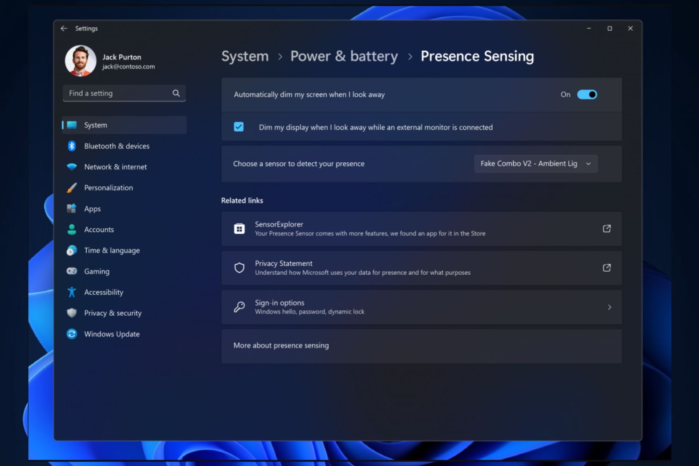Click the Gaming controller icon
The height and width of the screenshot is (466, 699).
pyautogui.click(x=71, y=271)
